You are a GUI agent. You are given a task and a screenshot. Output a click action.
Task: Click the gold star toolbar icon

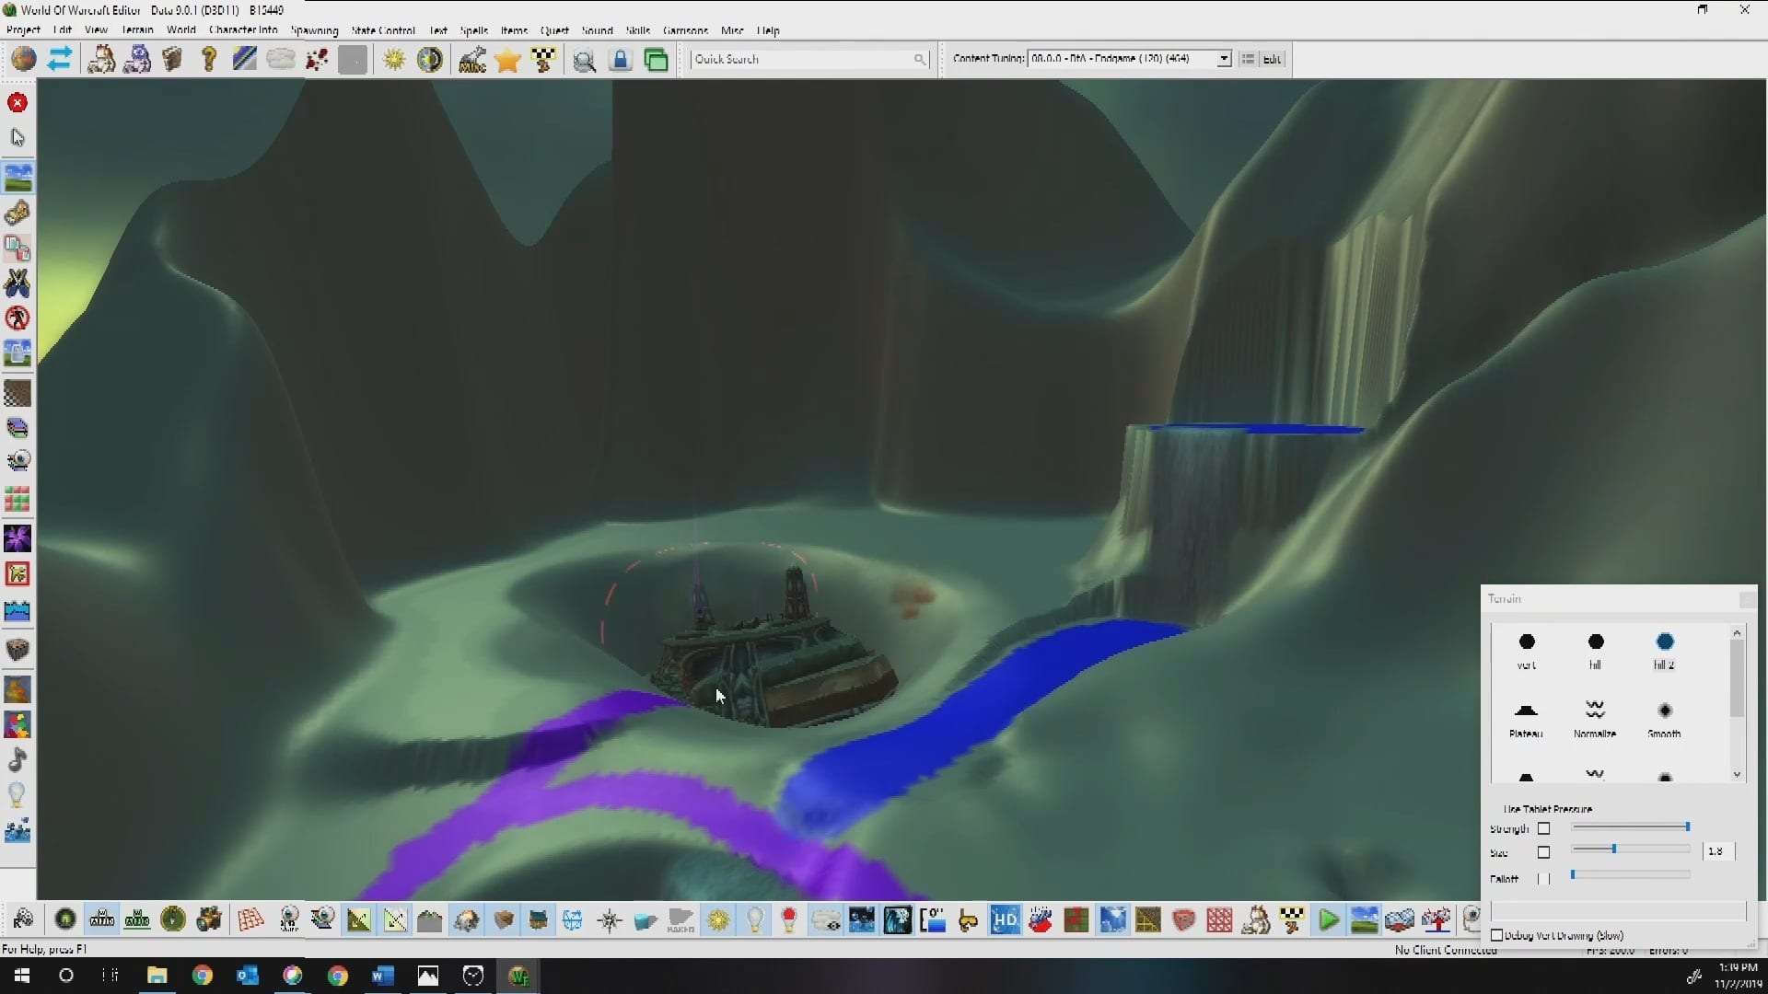507,60
